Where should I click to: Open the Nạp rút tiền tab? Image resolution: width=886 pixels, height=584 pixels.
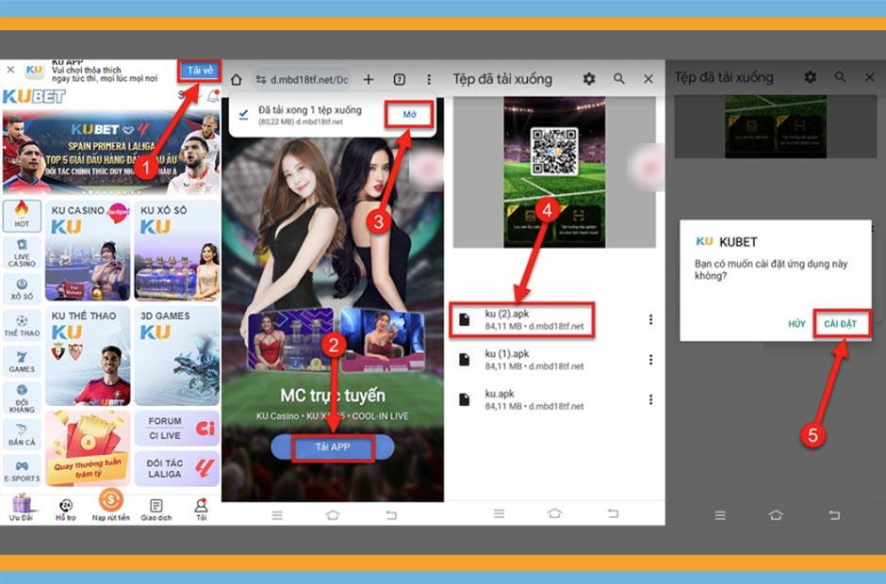tap(111, 505)
